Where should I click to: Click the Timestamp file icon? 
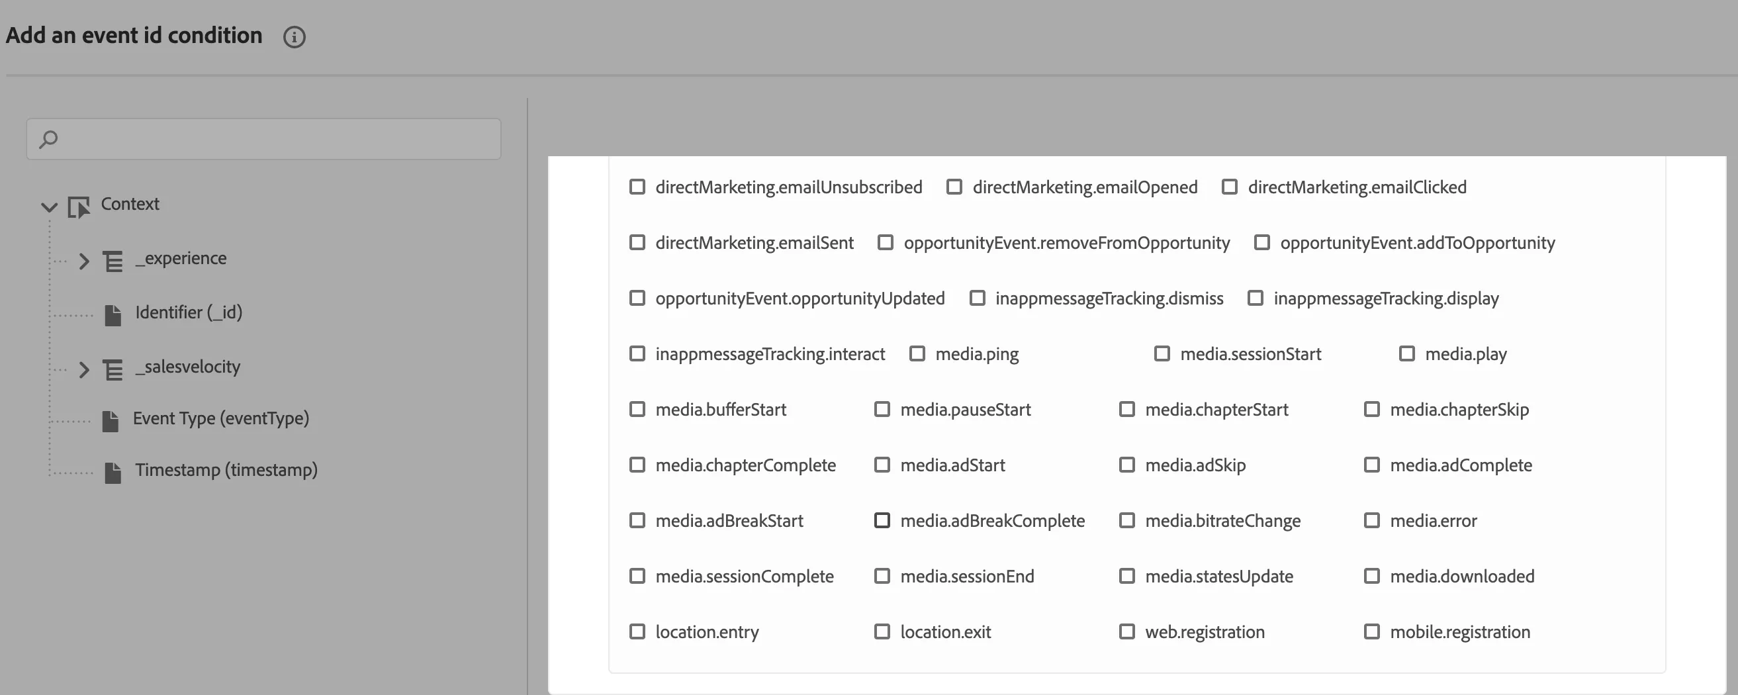(113, 473)
